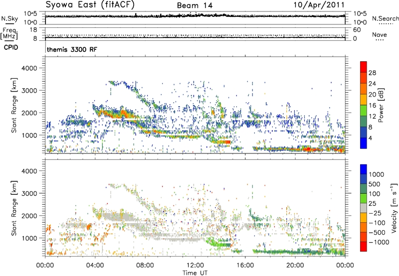Screen dimensions: 399x276
Task: Pick the red bottom velocity colorbar segment
Action: (x=364, y=247)
